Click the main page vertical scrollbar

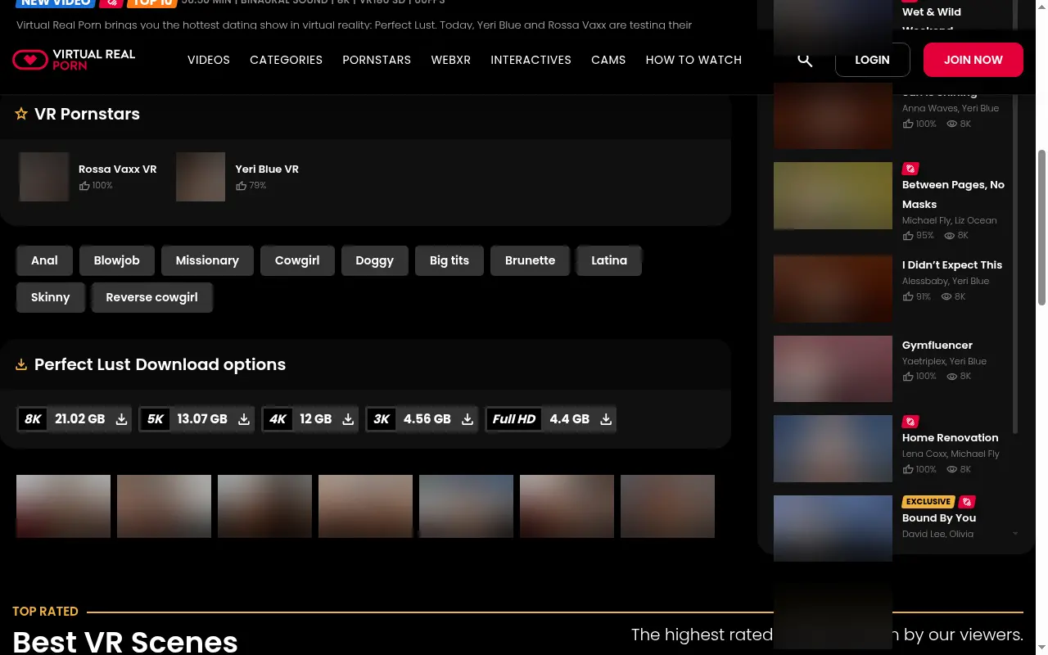1042,228
